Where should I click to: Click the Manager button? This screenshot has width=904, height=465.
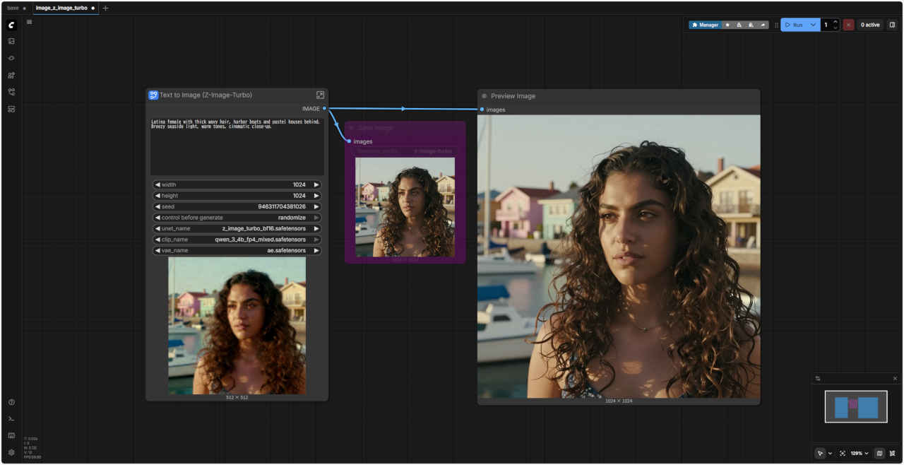705,25
